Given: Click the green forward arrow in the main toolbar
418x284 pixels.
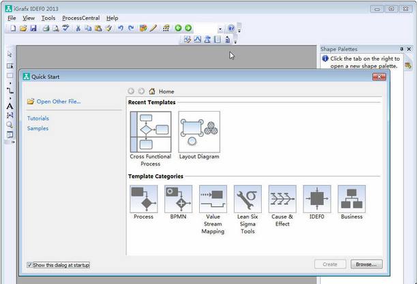Looking at the screenshot, I should pyautogui.click(x=188, y=28).
